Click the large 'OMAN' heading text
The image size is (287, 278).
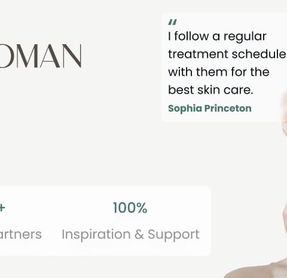click(x=41, y=56)
